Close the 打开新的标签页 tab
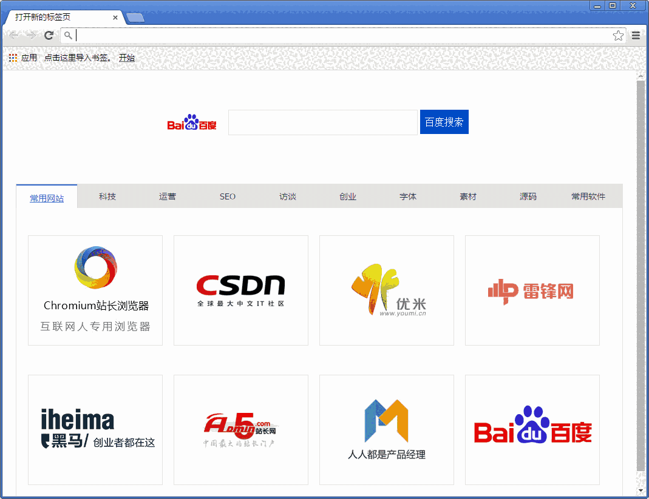 (115, 18)
